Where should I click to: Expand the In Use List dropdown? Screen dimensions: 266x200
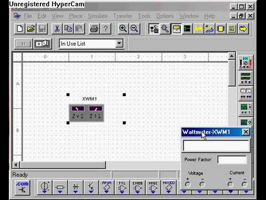(119, 43)
